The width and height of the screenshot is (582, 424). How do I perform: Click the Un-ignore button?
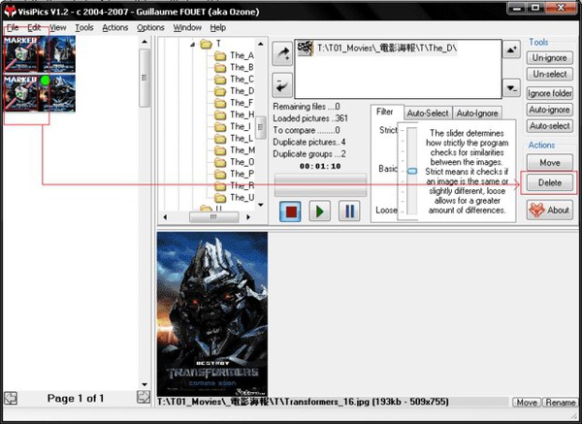(549, 57)
